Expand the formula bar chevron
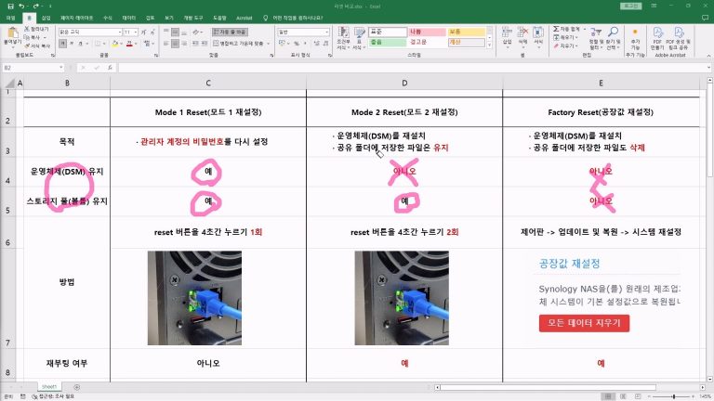The height and width of the screenshot is (401, 714). coord(709,67)
